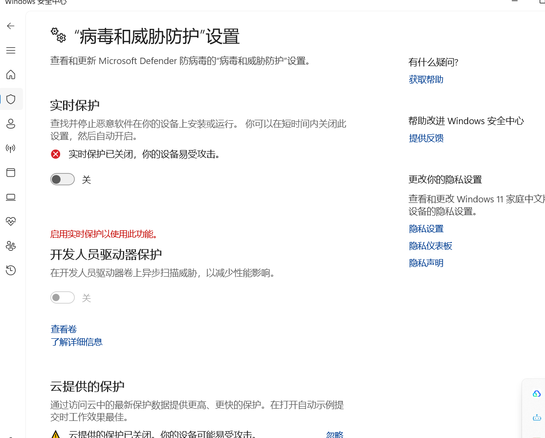Click the red error icon for real-time protection

tap(56, 154)
